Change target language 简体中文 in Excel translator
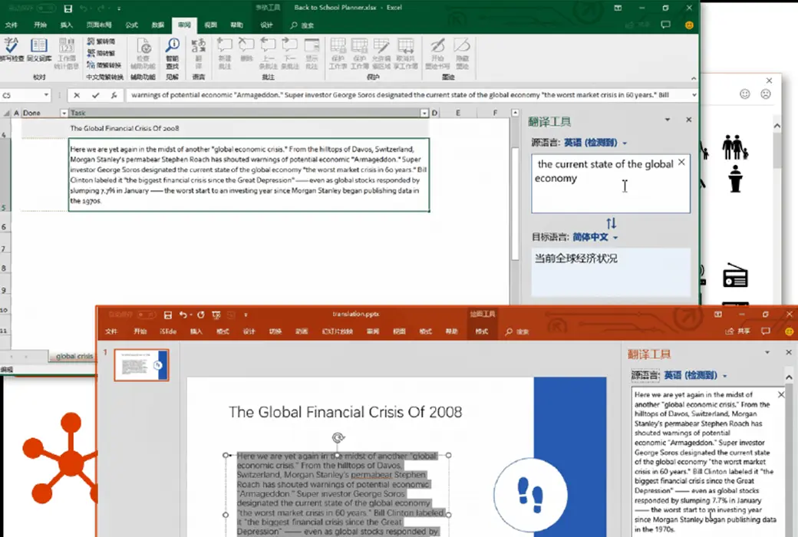 coord(595,237)
